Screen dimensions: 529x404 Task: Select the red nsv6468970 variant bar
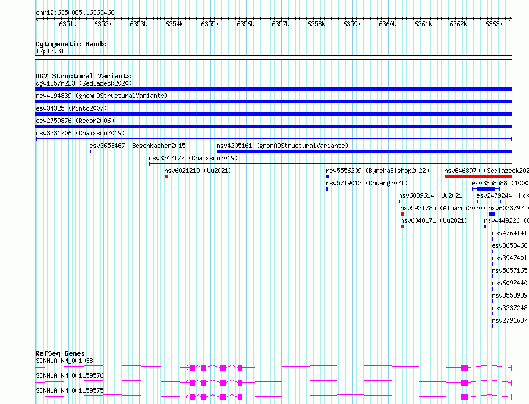tap(478, 176)
